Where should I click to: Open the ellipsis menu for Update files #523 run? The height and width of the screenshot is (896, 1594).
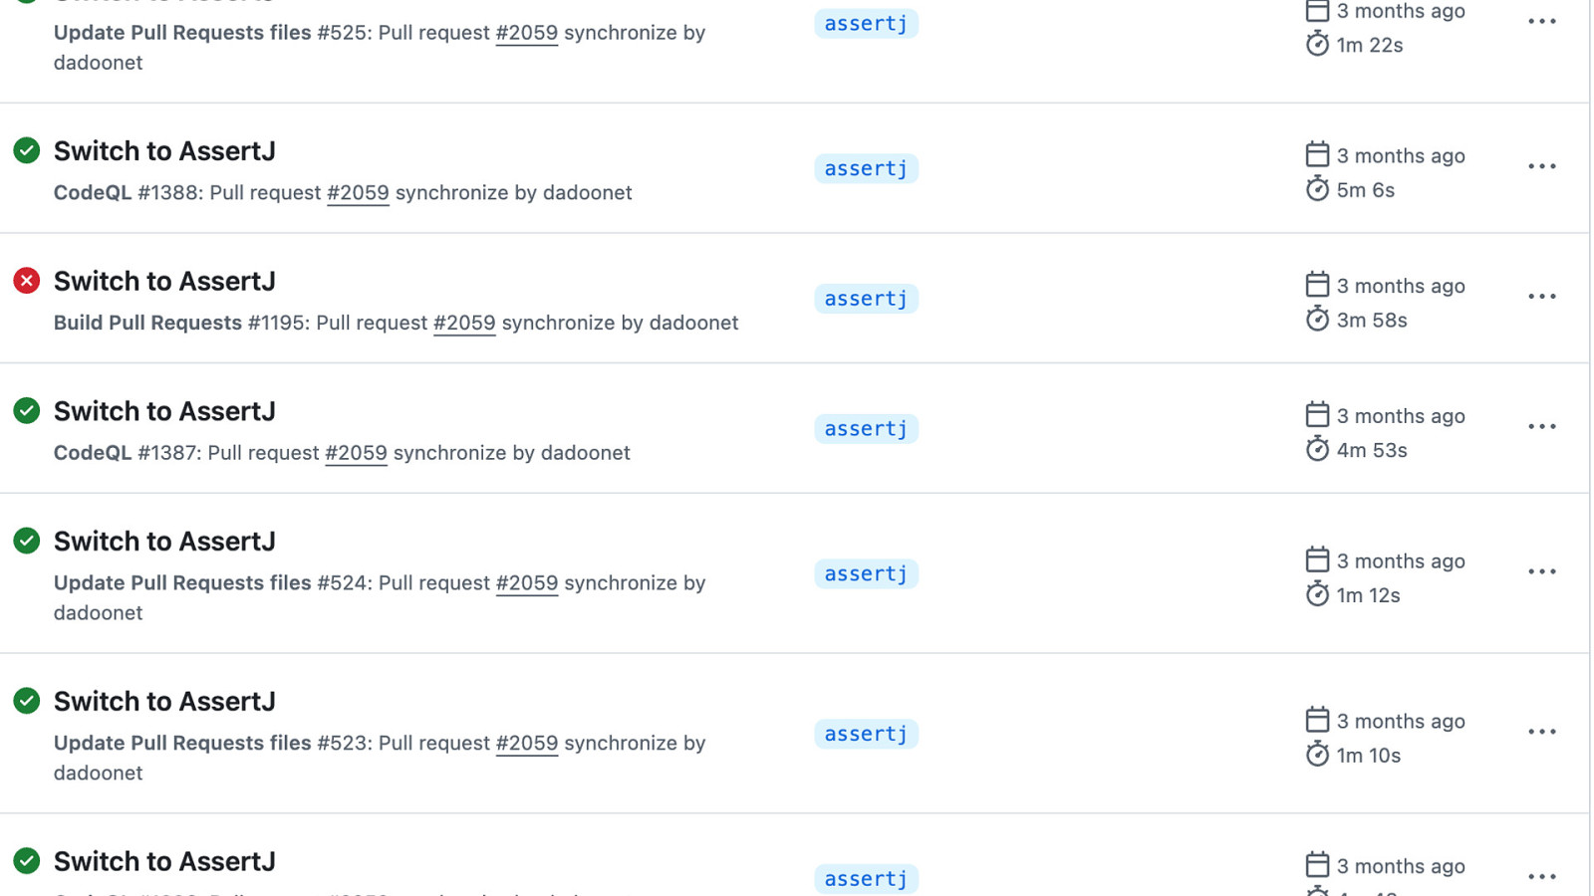1541,732
